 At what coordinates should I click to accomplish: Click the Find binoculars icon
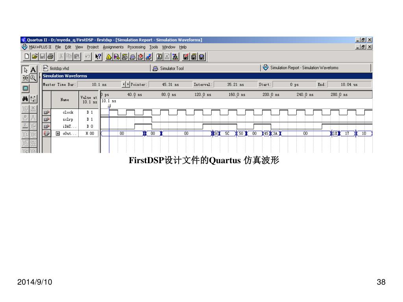25,99
